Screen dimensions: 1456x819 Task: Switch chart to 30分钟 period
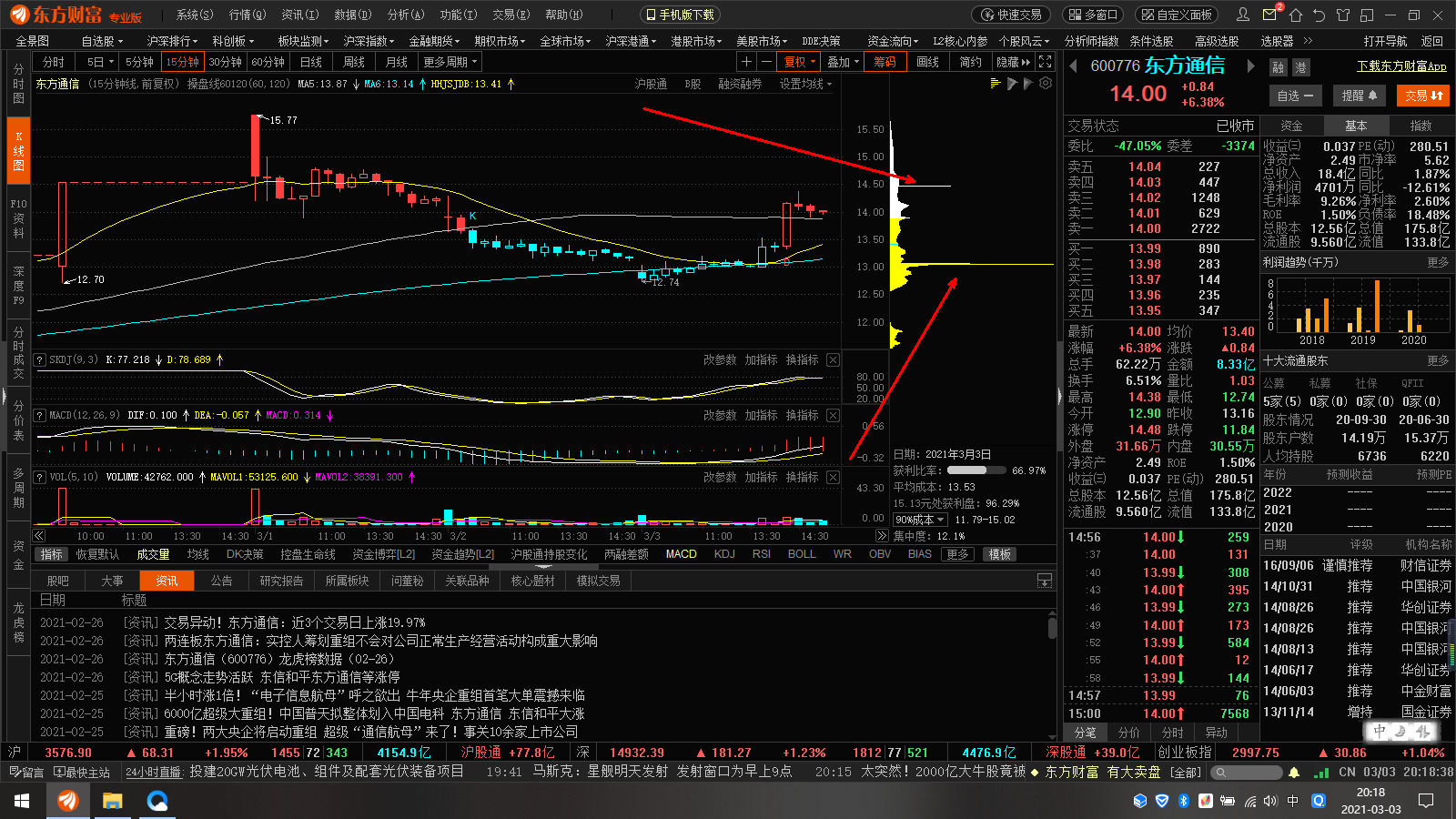pyautogui.click(x=225, y=62)
